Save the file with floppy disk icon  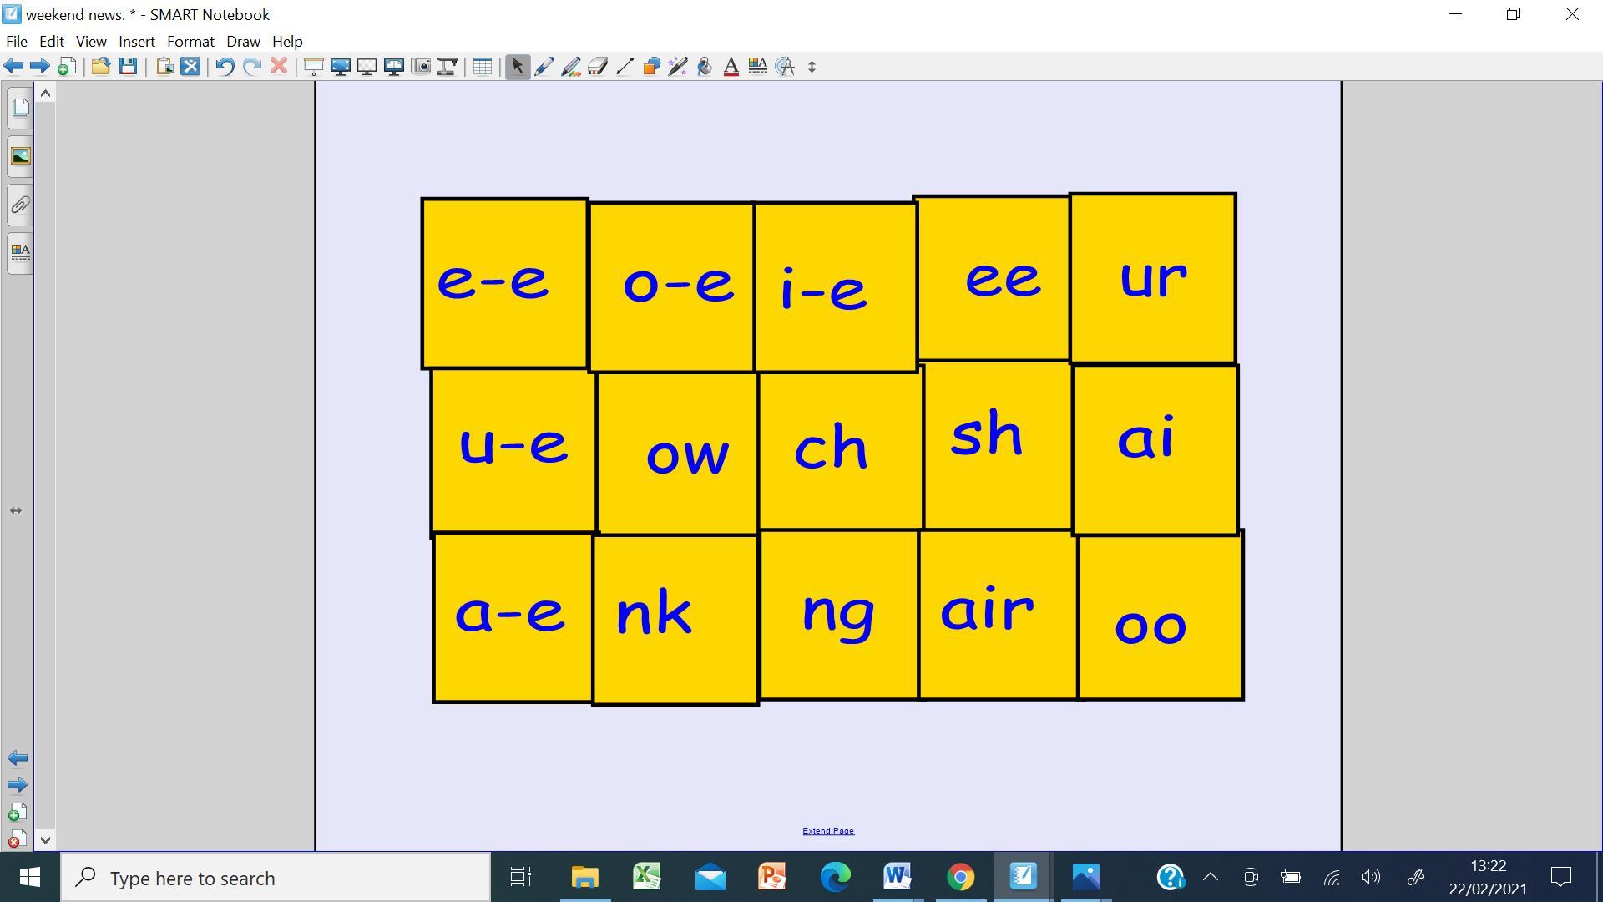coord(128,67)
